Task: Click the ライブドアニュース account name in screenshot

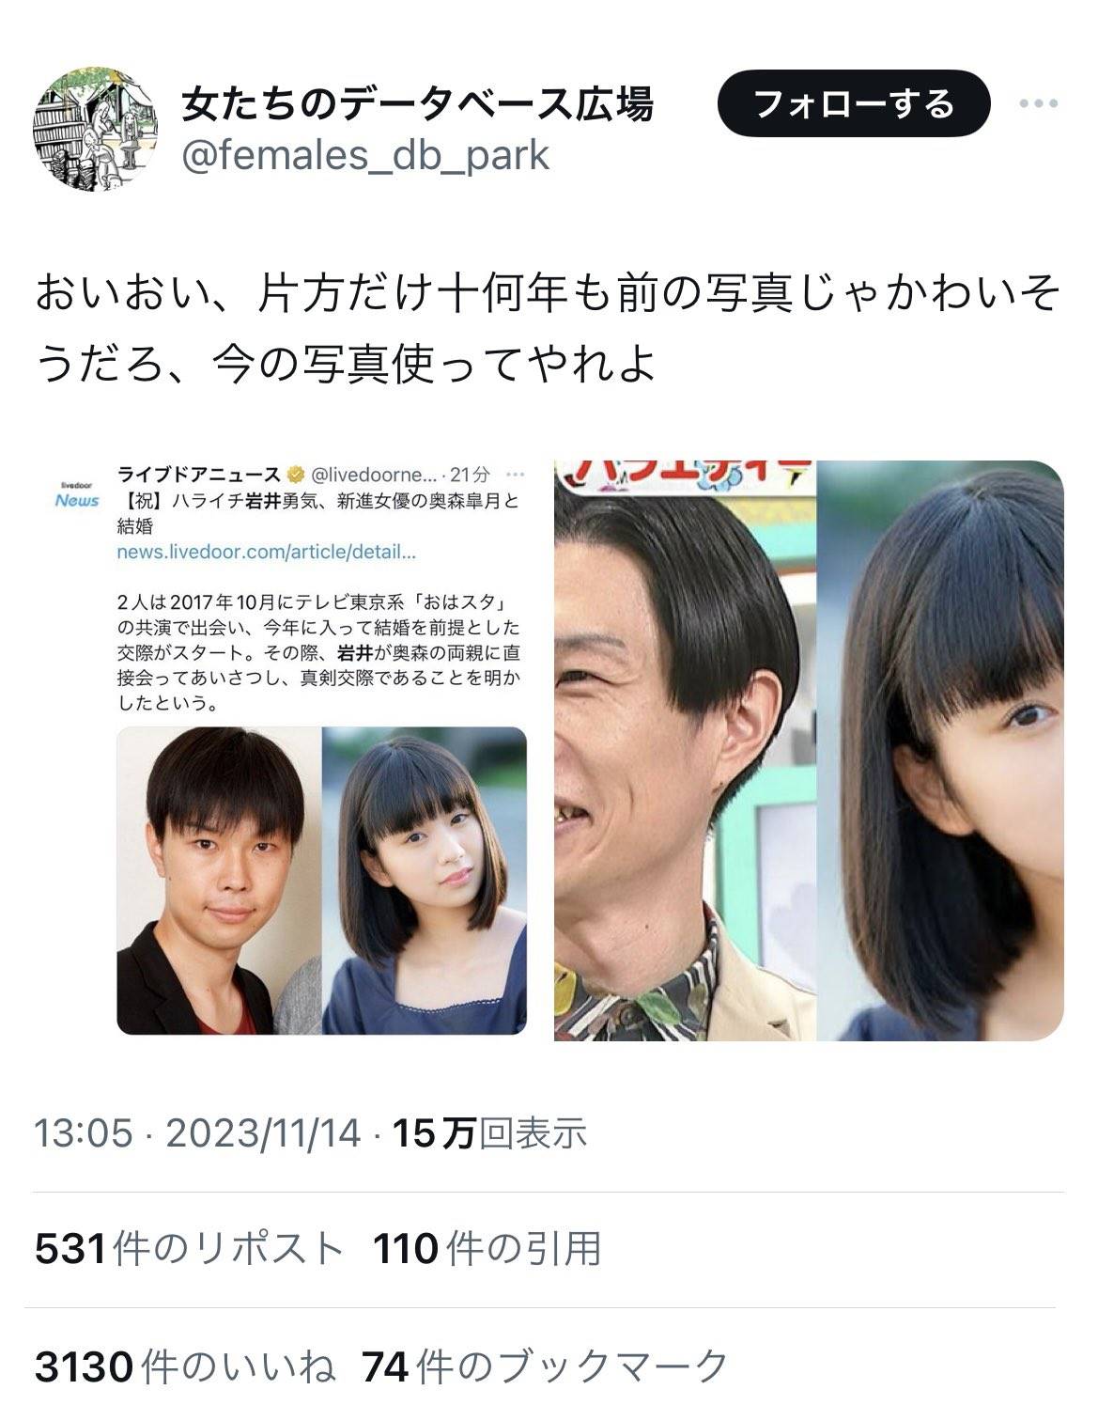Action: (199, 473)
